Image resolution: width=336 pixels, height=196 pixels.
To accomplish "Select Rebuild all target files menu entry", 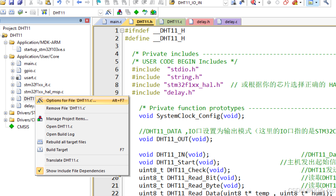I will (82, 142).
